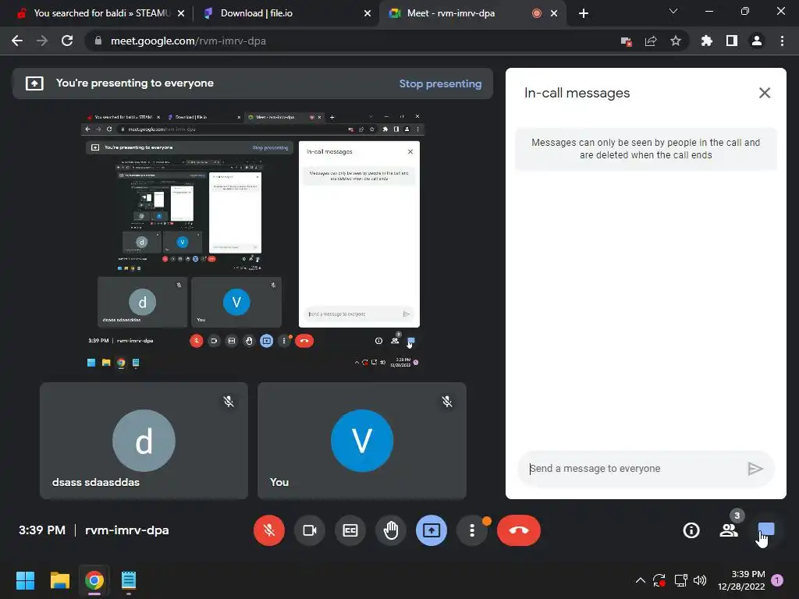799x599 pixels.
Task: Toggle the chat with everyone panel icon
Action: (x=766, y=530)
